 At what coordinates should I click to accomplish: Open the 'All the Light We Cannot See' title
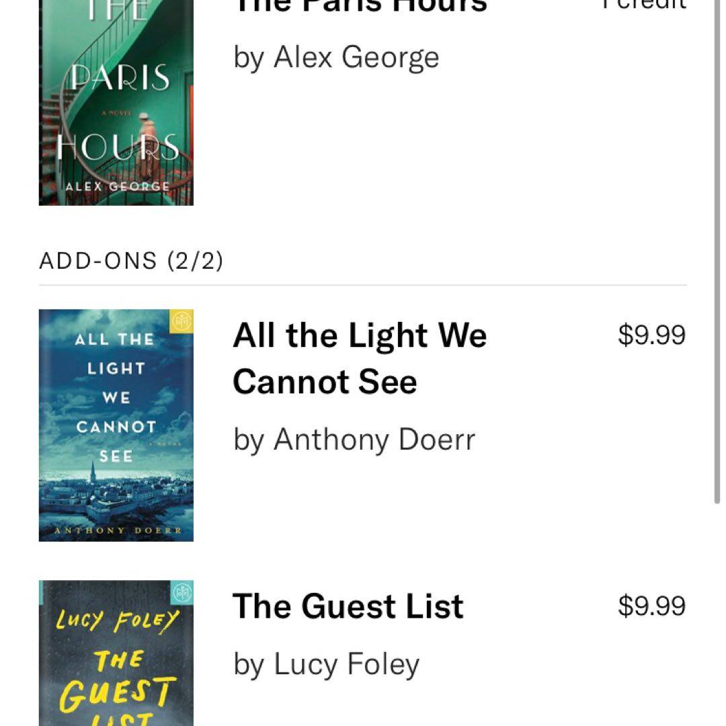360,358
